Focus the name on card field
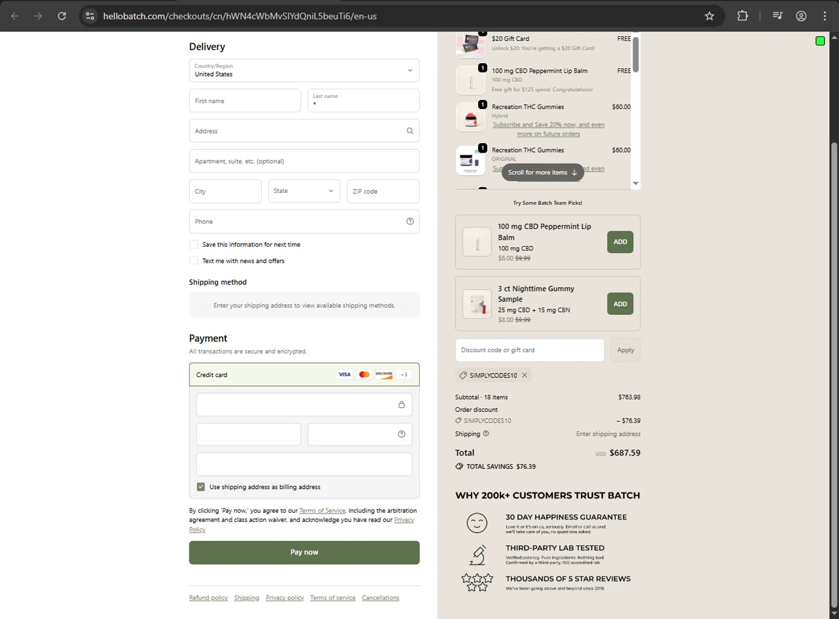Screen dimensions: 839x619 point(304,464)
